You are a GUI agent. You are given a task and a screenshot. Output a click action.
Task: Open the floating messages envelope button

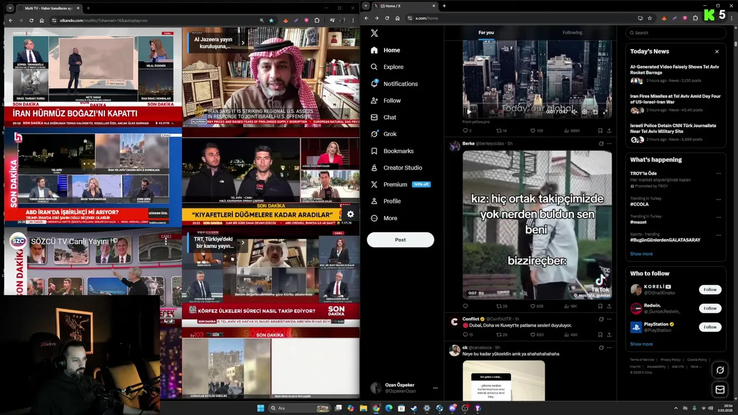[x=720, y=390]
